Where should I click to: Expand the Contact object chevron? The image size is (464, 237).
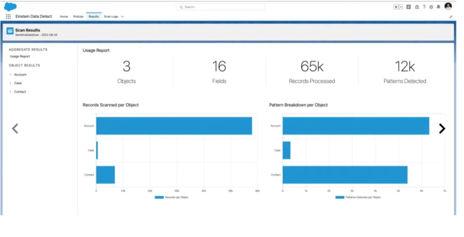coord(10,92)
